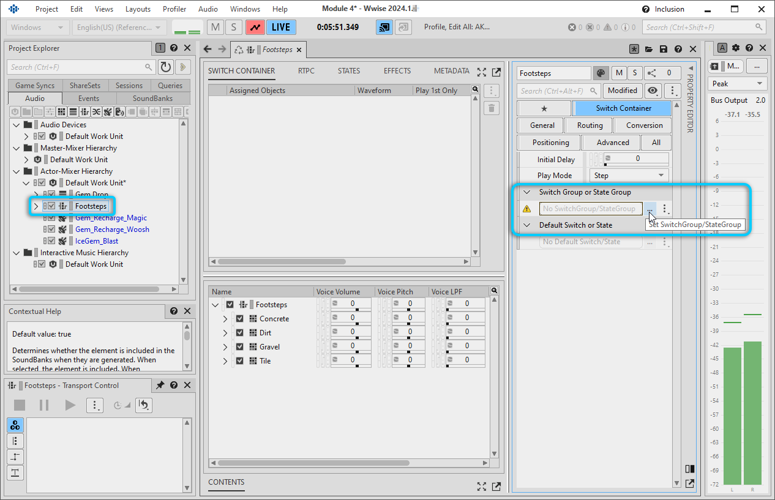Open the Layouts menu
This screenshot has width=775, height=500.
coord(138,9)
